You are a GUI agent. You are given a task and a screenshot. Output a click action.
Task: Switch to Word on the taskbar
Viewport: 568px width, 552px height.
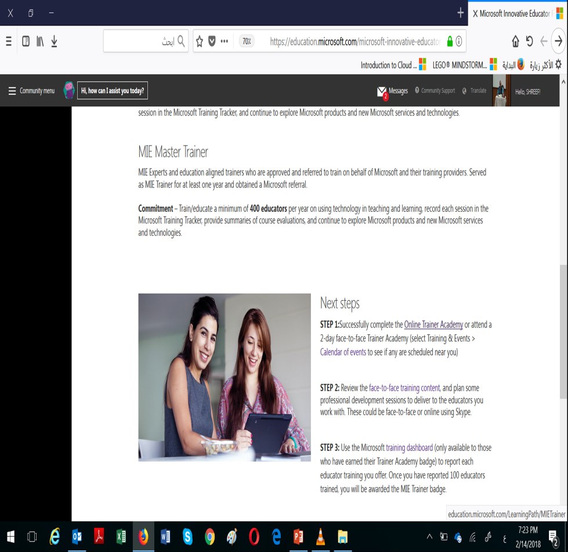point(165,537)
